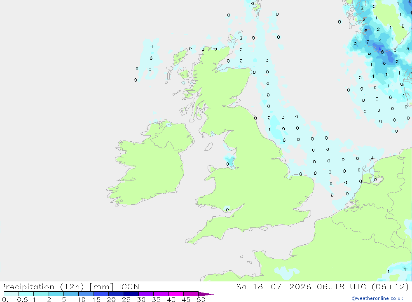Viewport: 412px width, 302px height.
Task: Select the 5–10 mm light blue legend swatch
Action: pos(71,294)
